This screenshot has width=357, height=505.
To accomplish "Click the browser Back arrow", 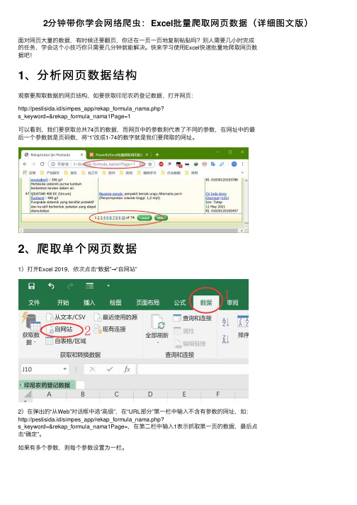I will [x=25, y=164].
